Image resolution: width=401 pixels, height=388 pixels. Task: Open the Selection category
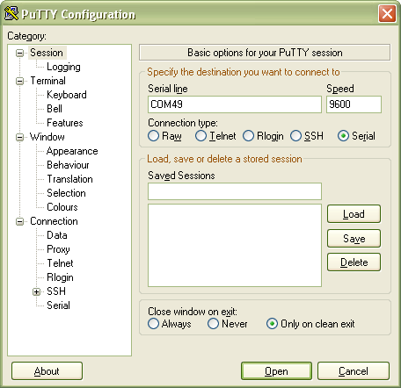[66, 193]
